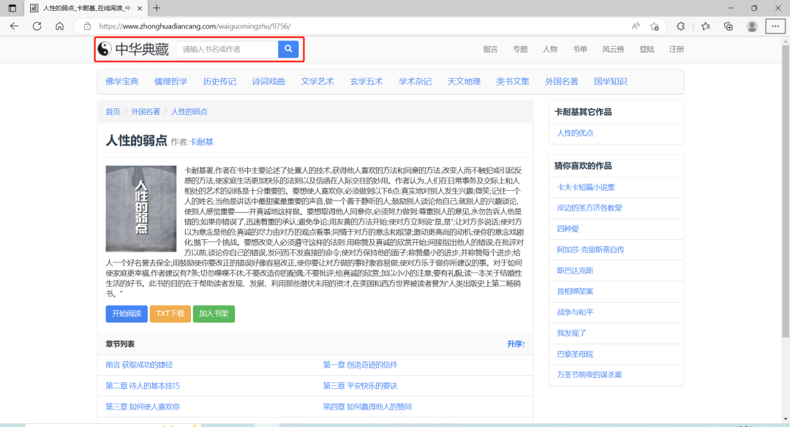Open 留言 in top navigation
The width and height of the screenshot is (790, 427).
(490, 49)
